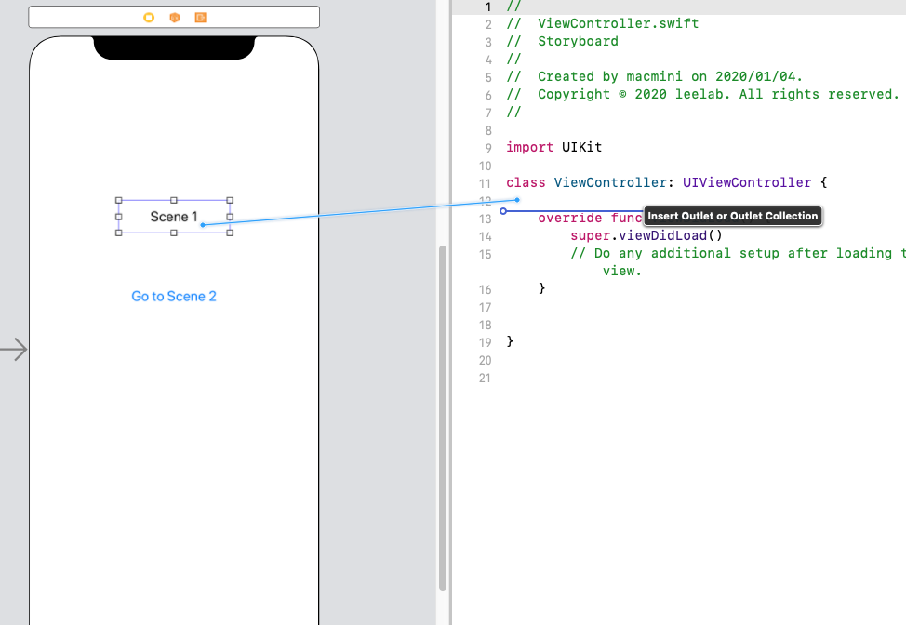Select the First Responder cube icon

(x=174, y=18)
